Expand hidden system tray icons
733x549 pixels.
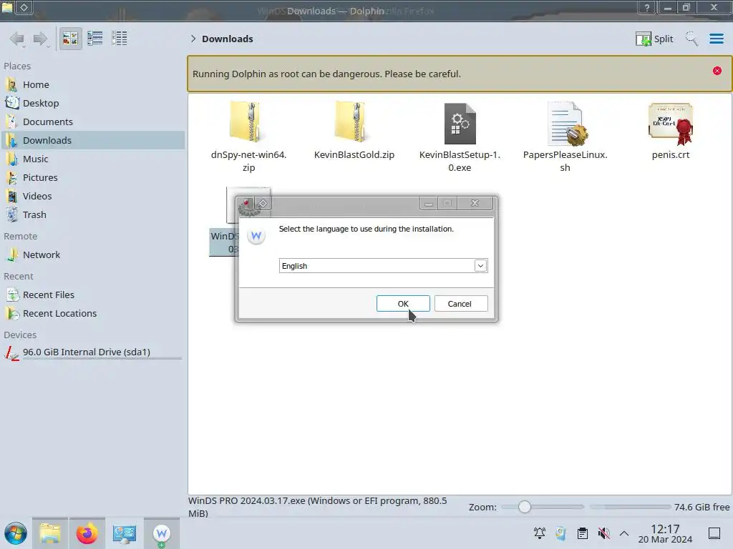pyautogui.click(x=624, y=533)
